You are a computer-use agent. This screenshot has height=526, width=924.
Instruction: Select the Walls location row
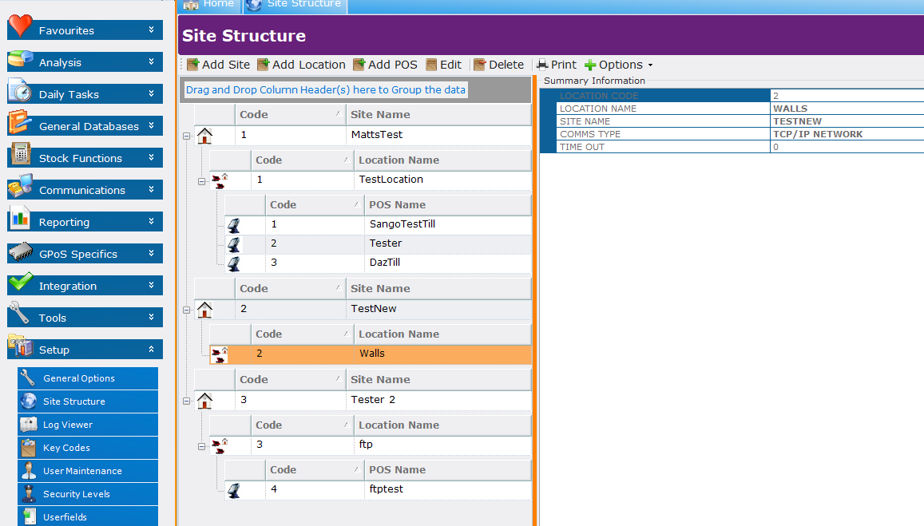coord(371,354)
